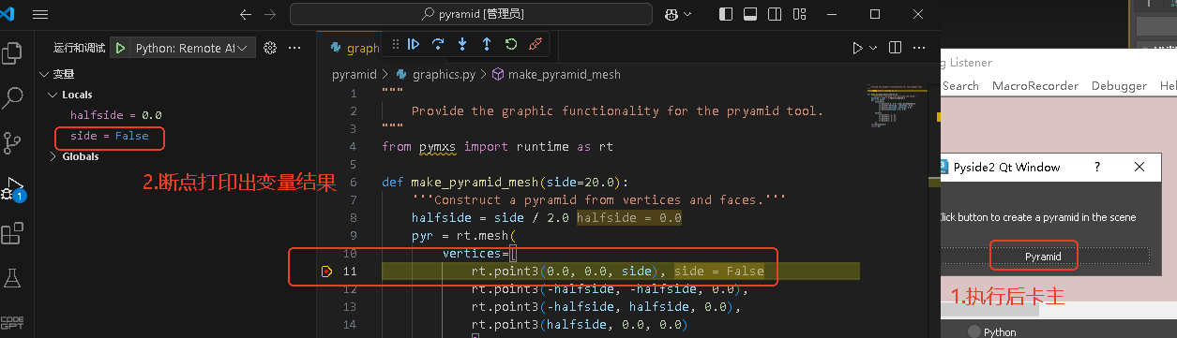The height and width of the screenshot is (338, 1177).
Task: Run the Python file from editor title
Action: click(x=857, y=48)
